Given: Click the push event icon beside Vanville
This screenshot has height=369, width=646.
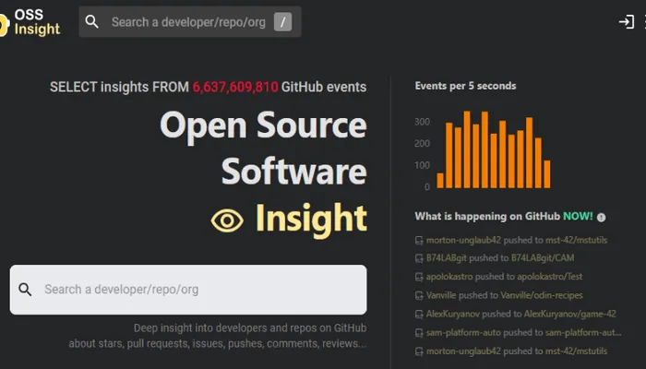Looking at the screenshot, I should pyautogui.click(x=419, y=295).
